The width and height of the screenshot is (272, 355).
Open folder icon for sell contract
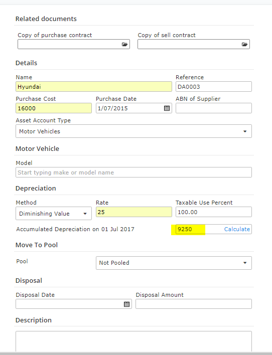(x=244, y=44)
